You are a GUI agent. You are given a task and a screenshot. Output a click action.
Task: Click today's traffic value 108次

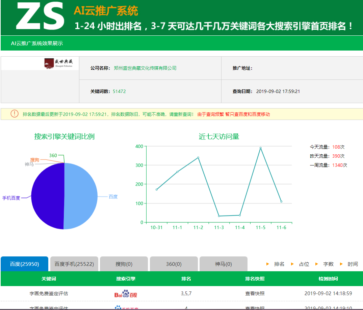tap(338, 147)
